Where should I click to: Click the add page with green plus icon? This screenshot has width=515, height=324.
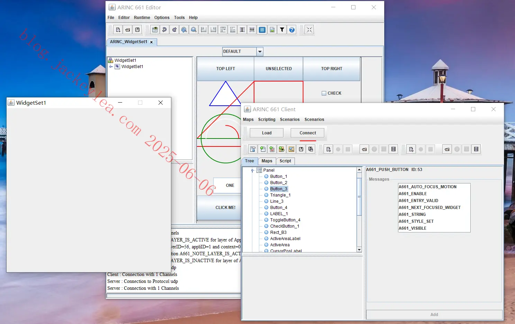tap(263, 149)
